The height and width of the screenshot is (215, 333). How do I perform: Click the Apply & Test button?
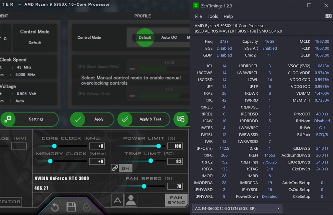coord(144,119)
